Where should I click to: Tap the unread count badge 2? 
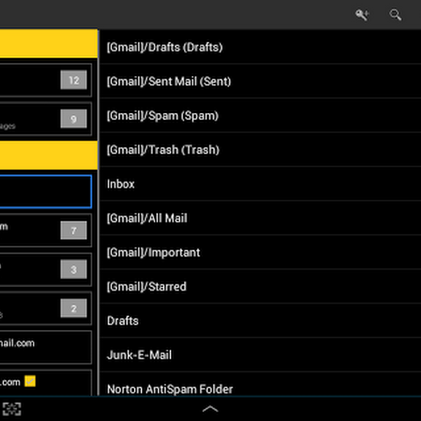click(74, 308)
